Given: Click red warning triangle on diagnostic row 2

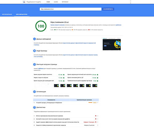Looking at the screenshot, I should tap(96, 119).
